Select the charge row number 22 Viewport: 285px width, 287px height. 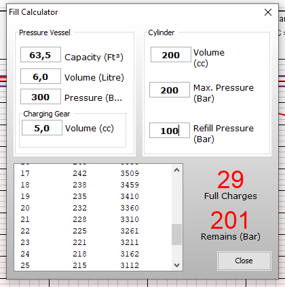tap(25, 231)
